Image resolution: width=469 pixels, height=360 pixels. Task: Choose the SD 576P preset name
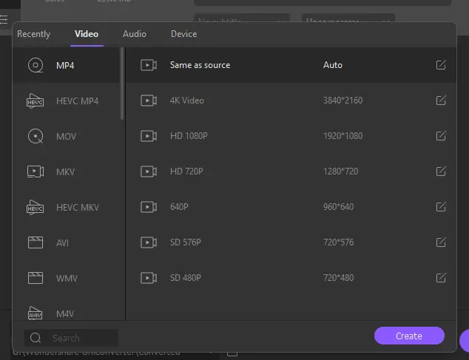186,242
